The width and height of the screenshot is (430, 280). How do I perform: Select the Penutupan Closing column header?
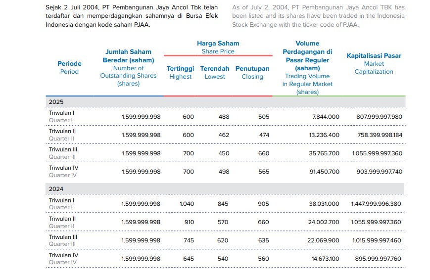(x=252, y=72)
